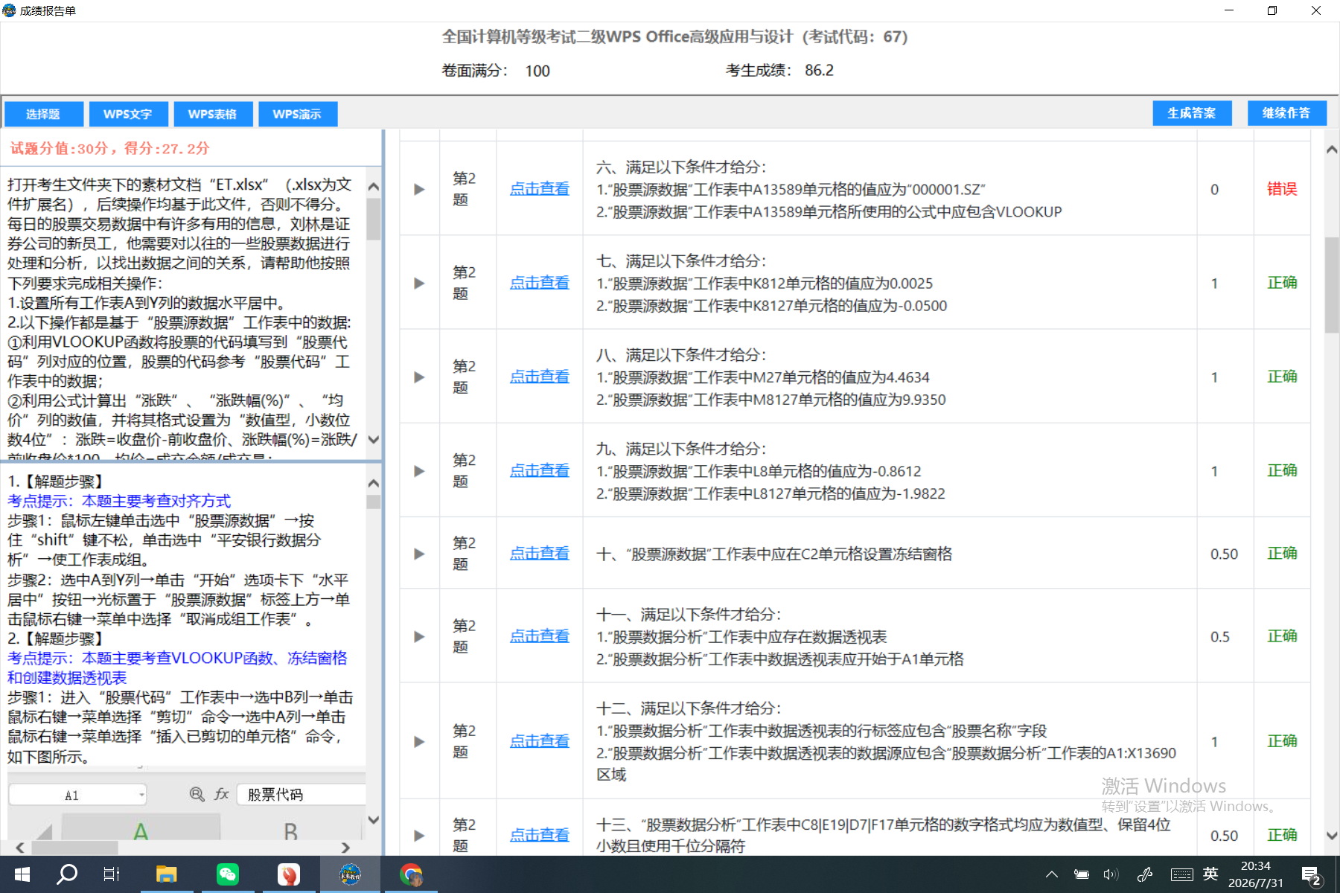Open WeChat from the taskbar
The image size is (1340, 893).
tap(228, 874)
